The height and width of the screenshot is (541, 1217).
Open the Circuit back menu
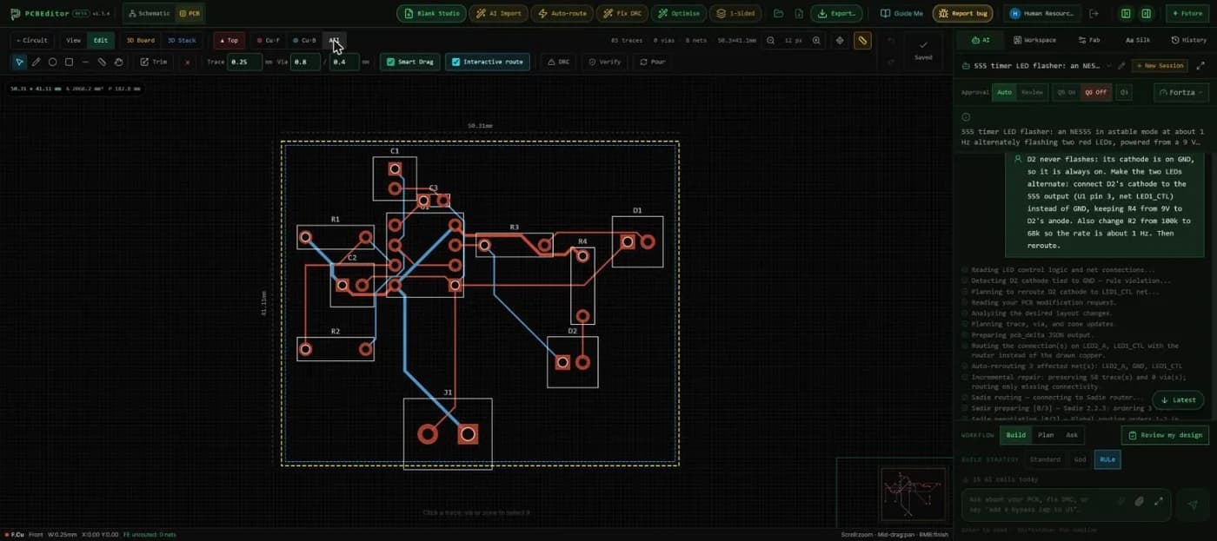tap(33, 40)
